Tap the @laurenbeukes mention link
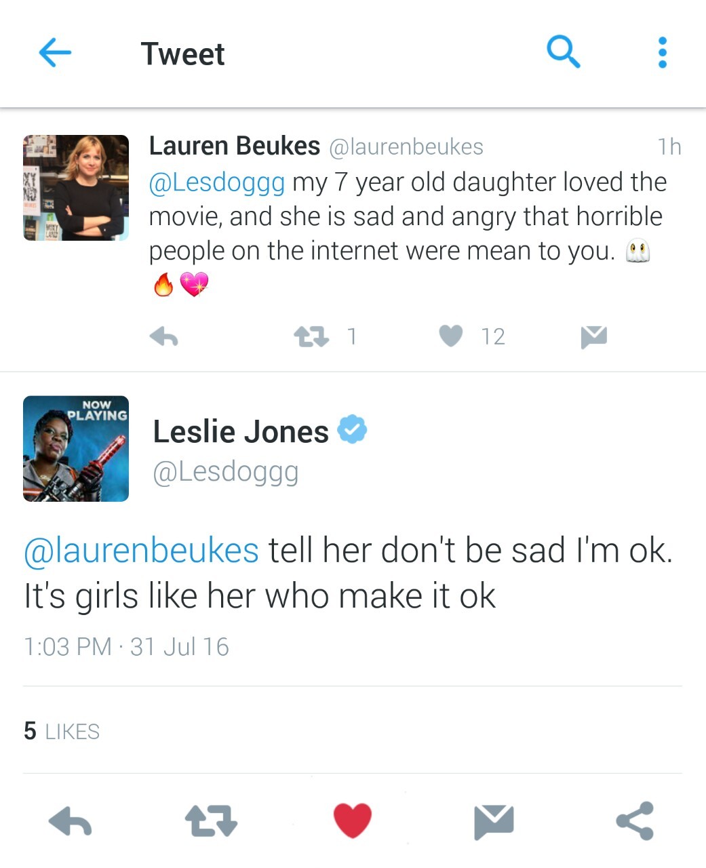The width and height of the screenshot is (706, 868). [142, 550]
